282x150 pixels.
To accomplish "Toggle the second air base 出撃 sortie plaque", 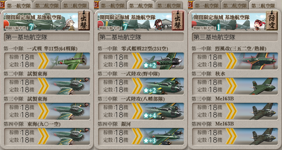I will pos(178,20).
